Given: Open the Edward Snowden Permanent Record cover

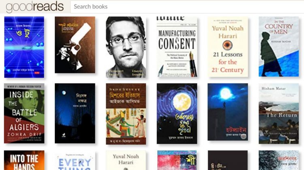Looking at the screenshot, I should 126,47.
